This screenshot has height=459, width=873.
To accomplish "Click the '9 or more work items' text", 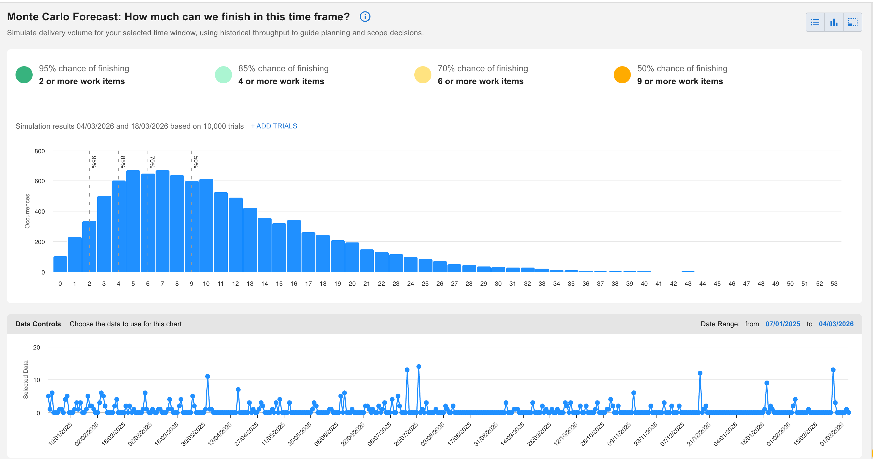I will click(x=680, y=81).
